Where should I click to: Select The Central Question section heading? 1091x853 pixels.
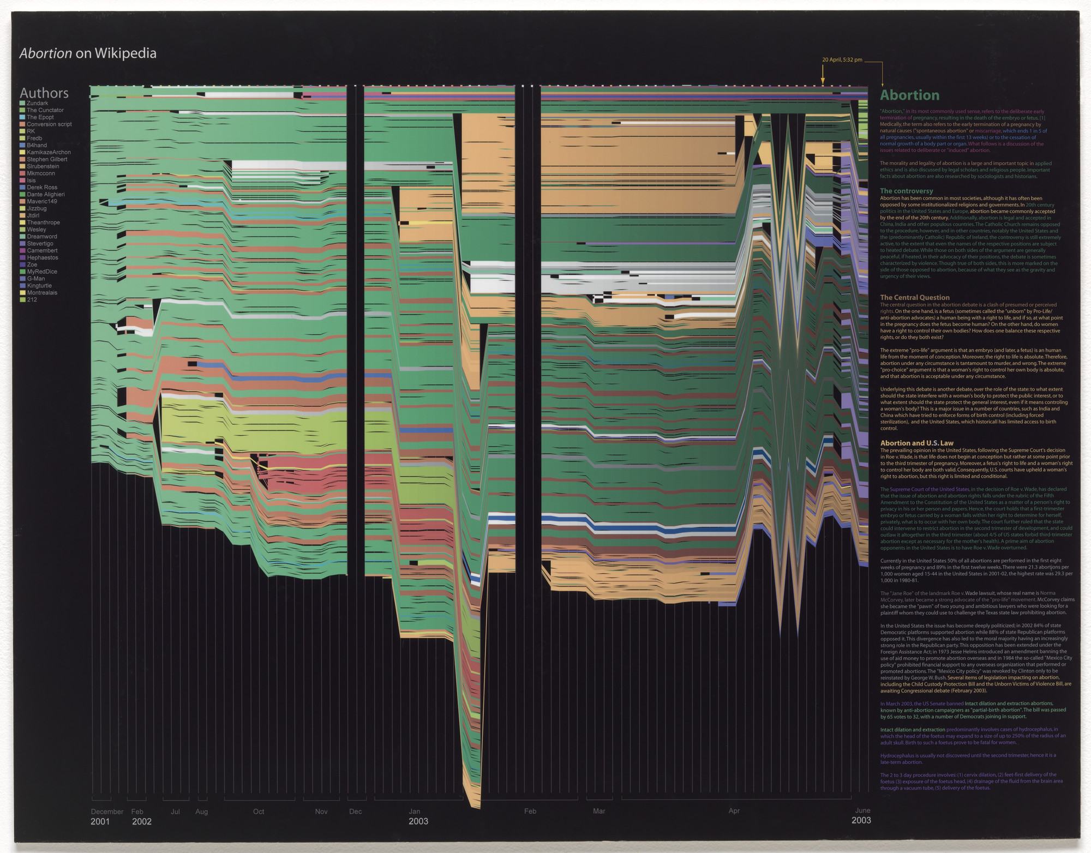point(915,298)
